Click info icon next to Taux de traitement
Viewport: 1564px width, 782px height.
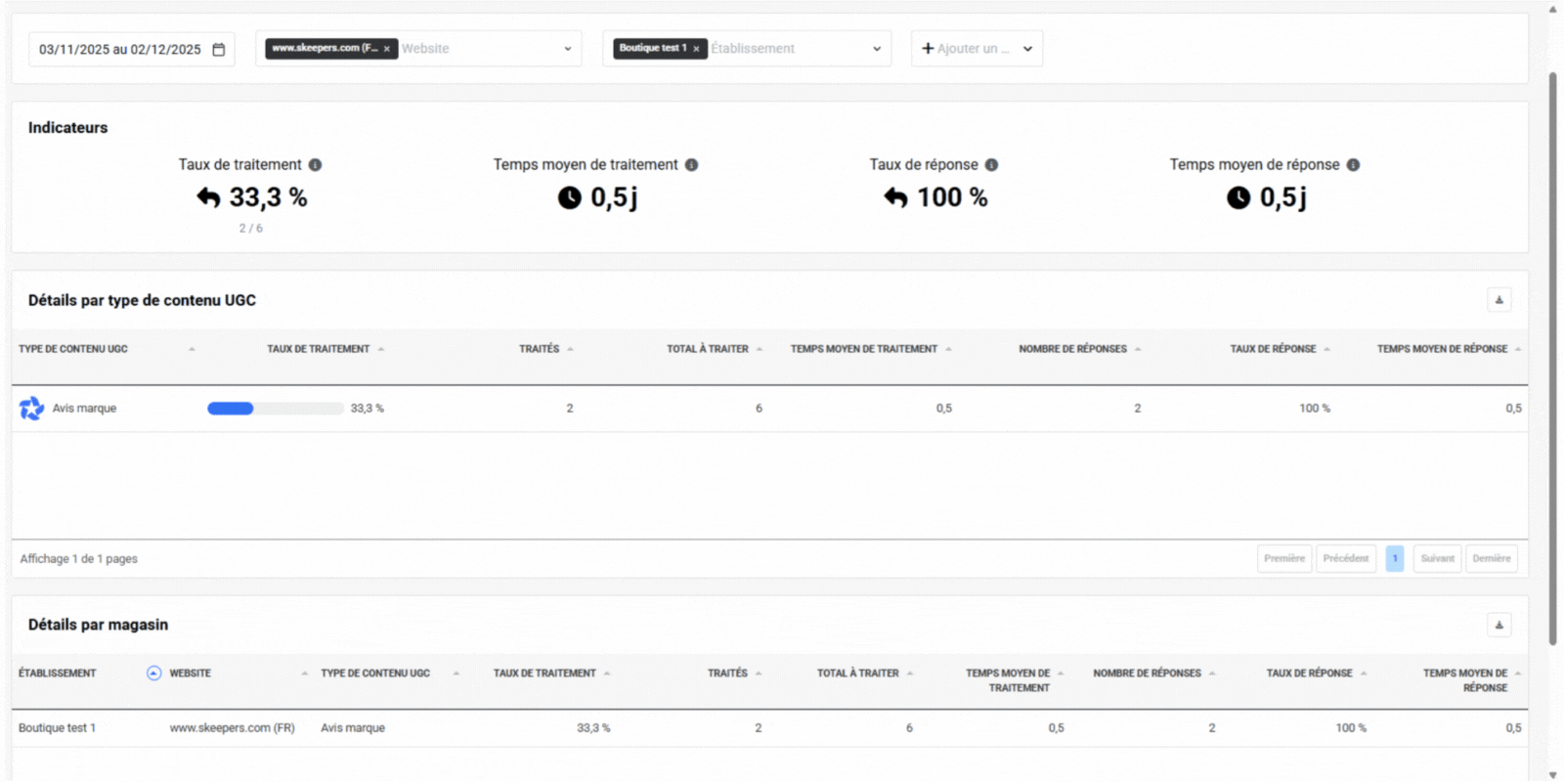pyautogui.click(x=315, y=165)
